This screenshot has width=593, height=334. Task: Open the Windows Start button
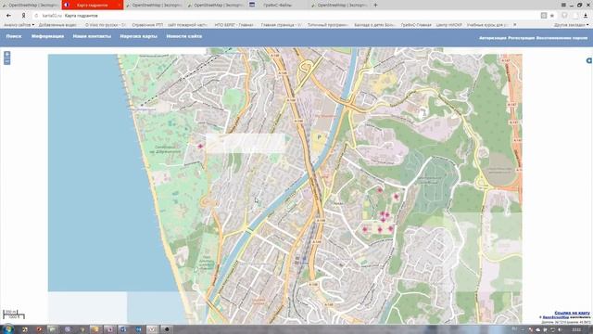click(7, 329)
